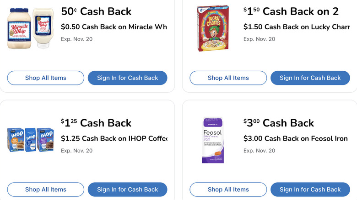Sign in for Lucky Charms cash back
The image size is (357, 200).
coord(310,78)
